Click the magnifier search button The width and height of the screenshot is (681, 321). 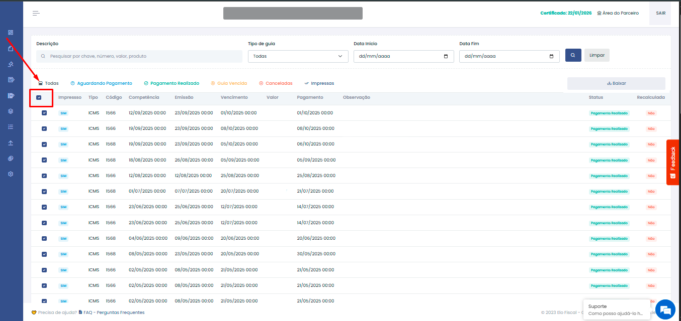point(573,55)
